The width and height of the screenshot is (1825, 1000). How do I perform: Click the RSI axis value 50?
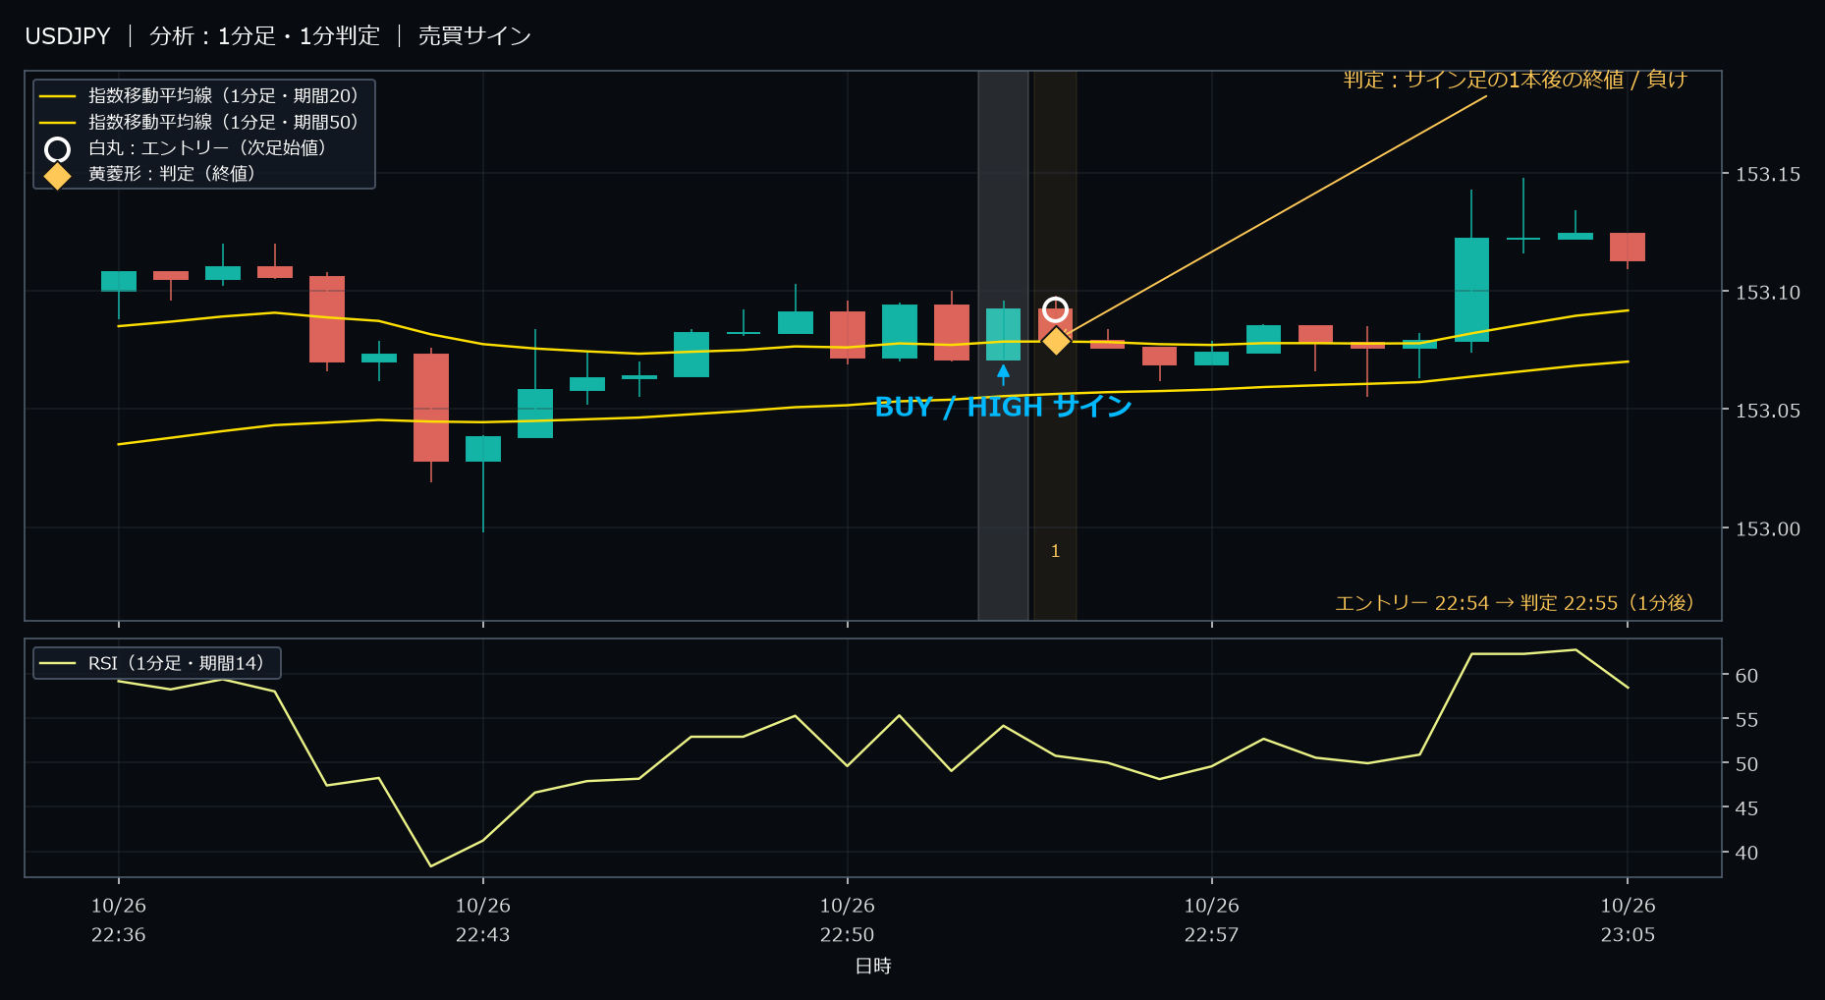click(x=1746, y=763)
